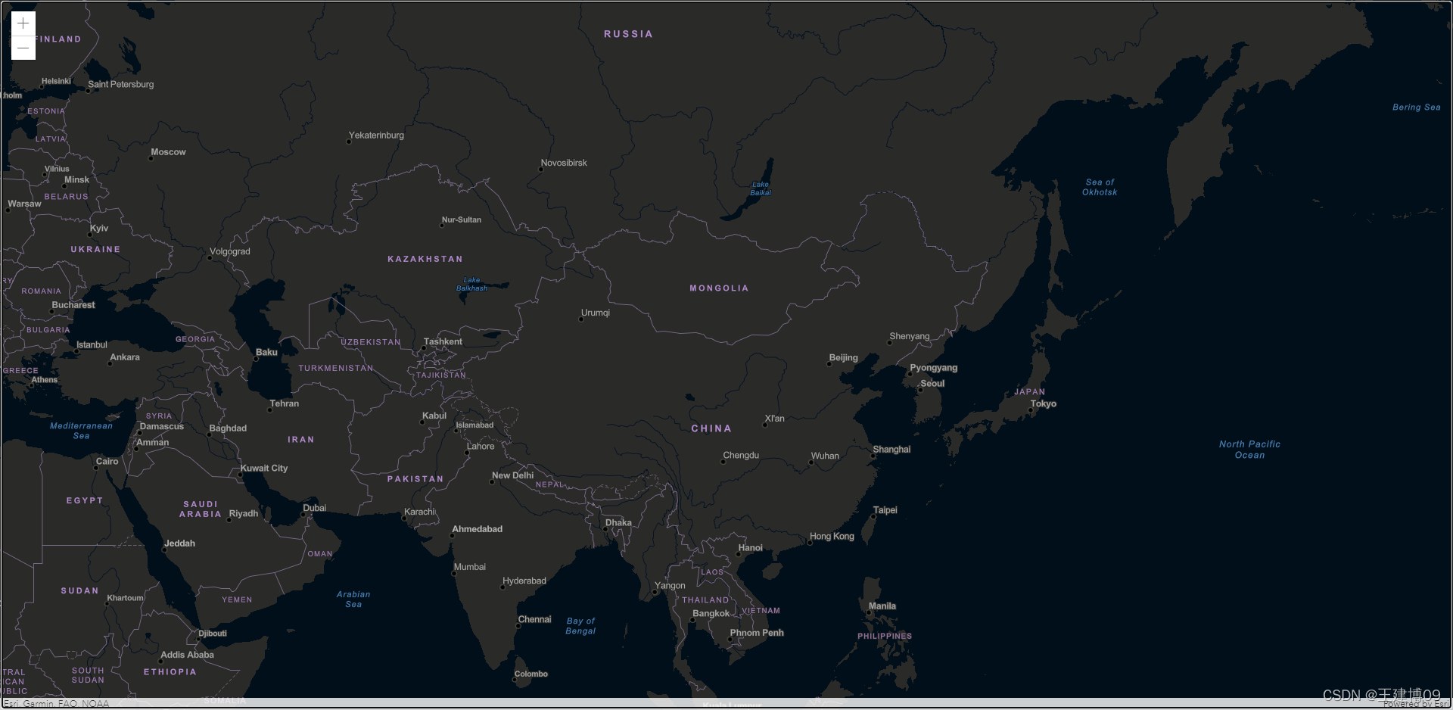Click the Tehran city label

click(285, 404)
